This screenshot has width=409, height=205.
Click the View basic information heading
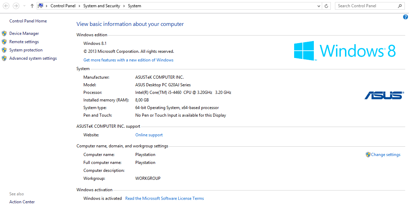point(130,24)
